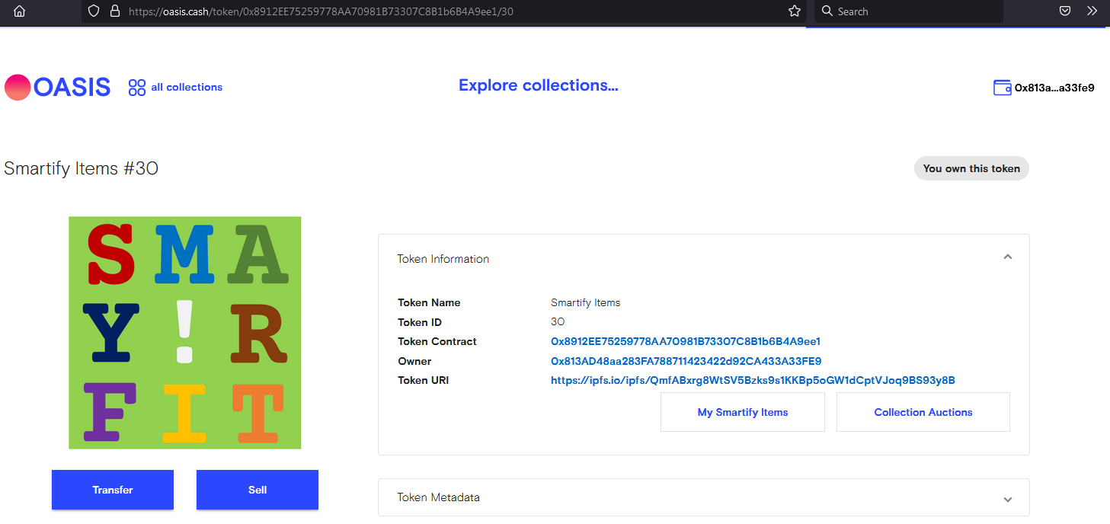Screen dimensions: 1110x524
Task: Click the padlock site security icon
Action: (x=115, y=11)
